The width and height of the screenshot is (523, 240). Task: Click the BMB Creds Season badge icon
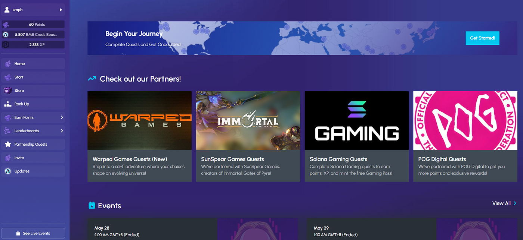tap(6, 35)
